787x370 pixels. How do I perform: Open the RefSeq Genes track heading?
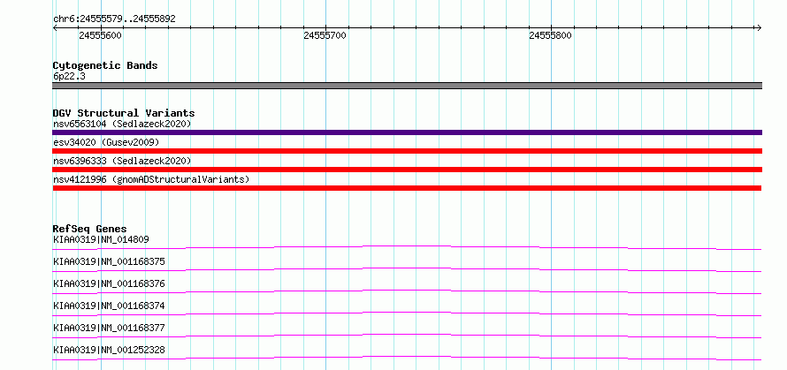pyautogui.click(x=89, y=229)
